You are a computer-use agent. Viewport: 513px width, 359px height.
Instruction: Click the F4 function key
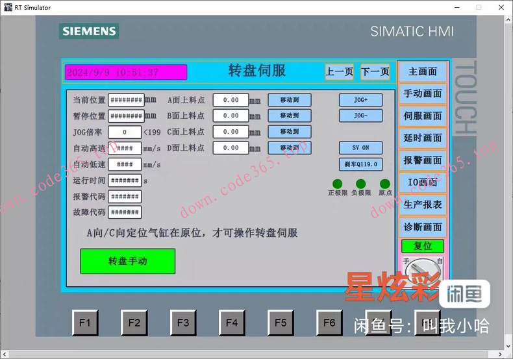point(232,323)
